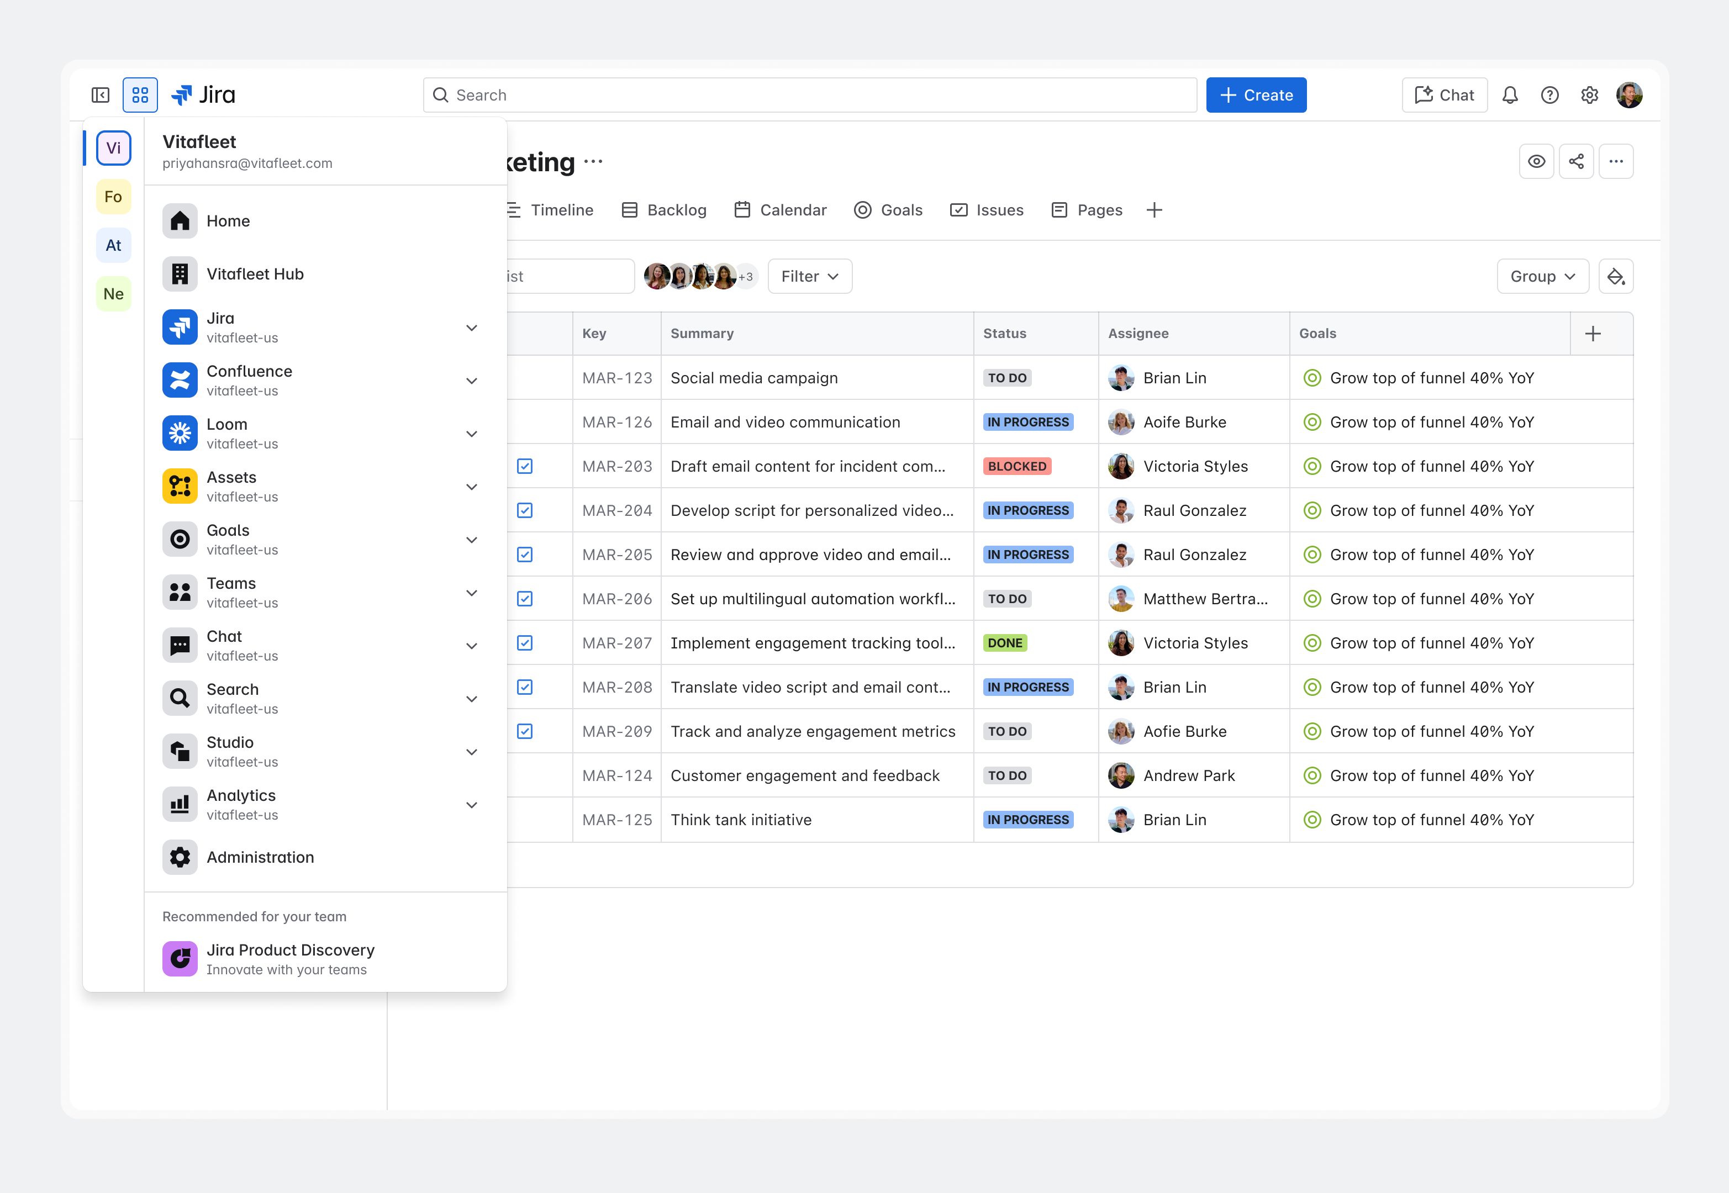Open the paint bucket customize icon
Screen dimensions: 1729x1193
click(1615, 277)
